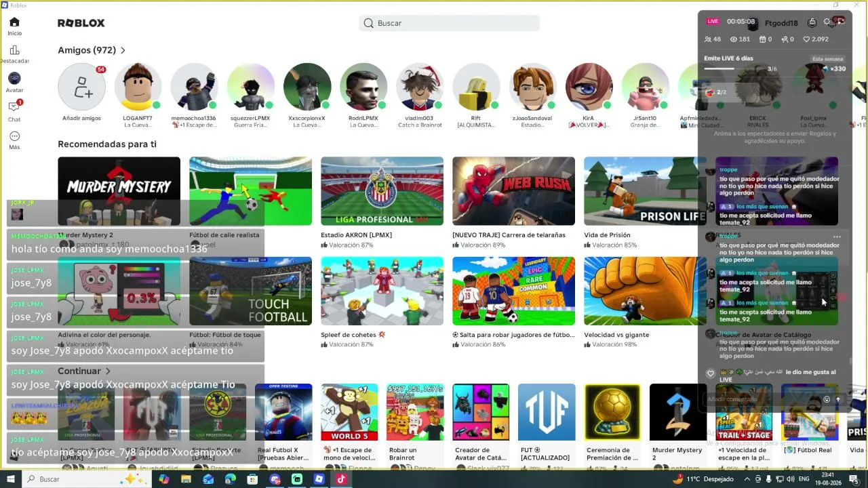Click the viewers count icon showing 48

pyautogui.click(x=708, y=39)
